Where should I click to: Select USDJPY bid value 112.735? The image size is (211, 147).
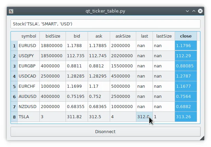pos(77,56)
